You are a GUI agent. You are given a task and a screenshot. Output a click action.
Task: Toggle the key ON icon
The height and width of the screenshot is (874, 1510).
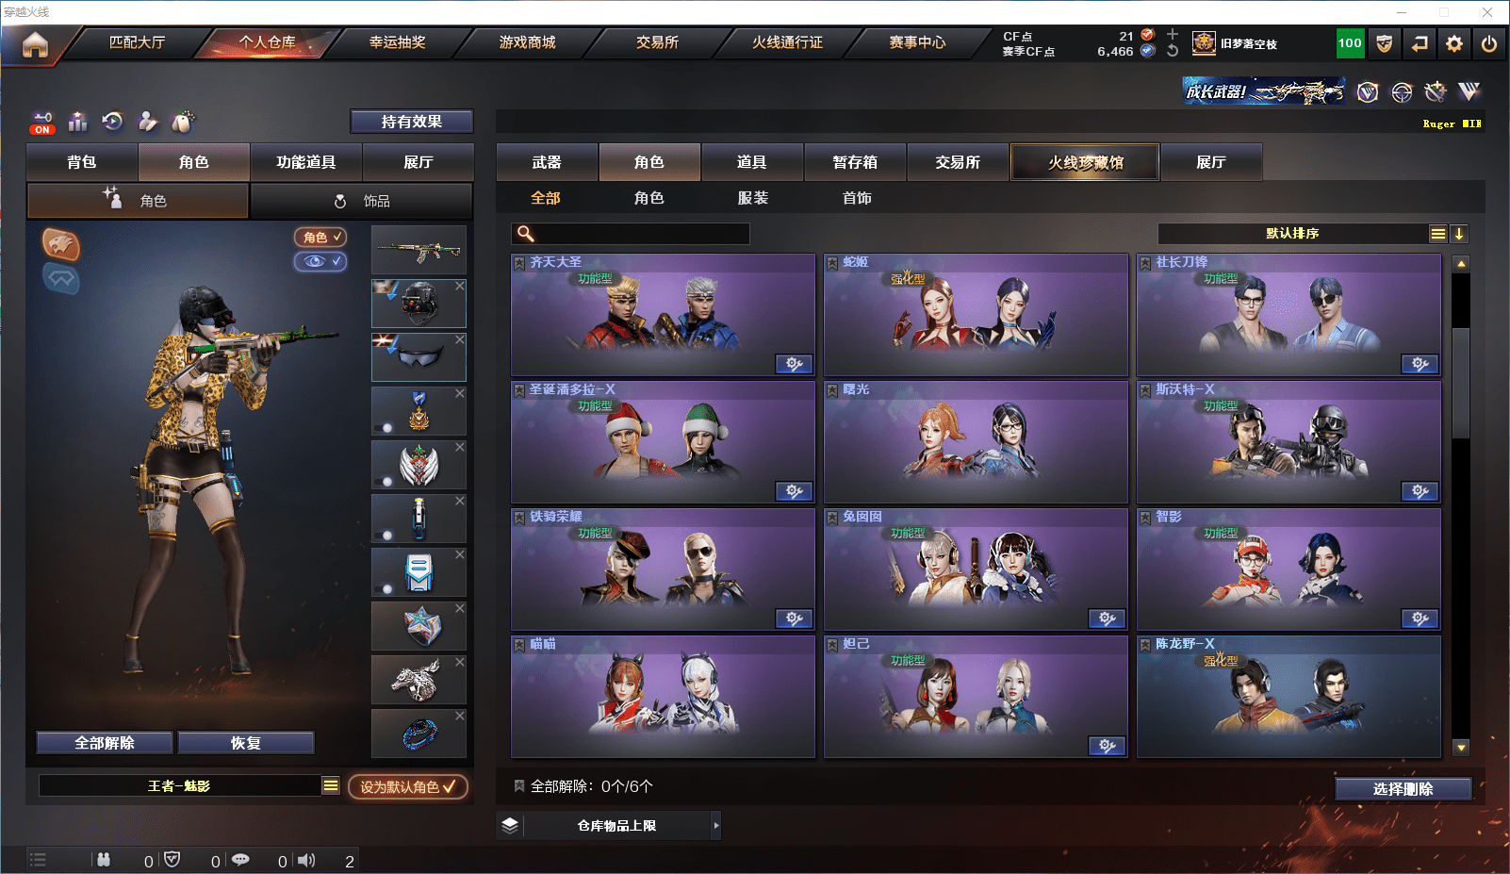point(42,123)
